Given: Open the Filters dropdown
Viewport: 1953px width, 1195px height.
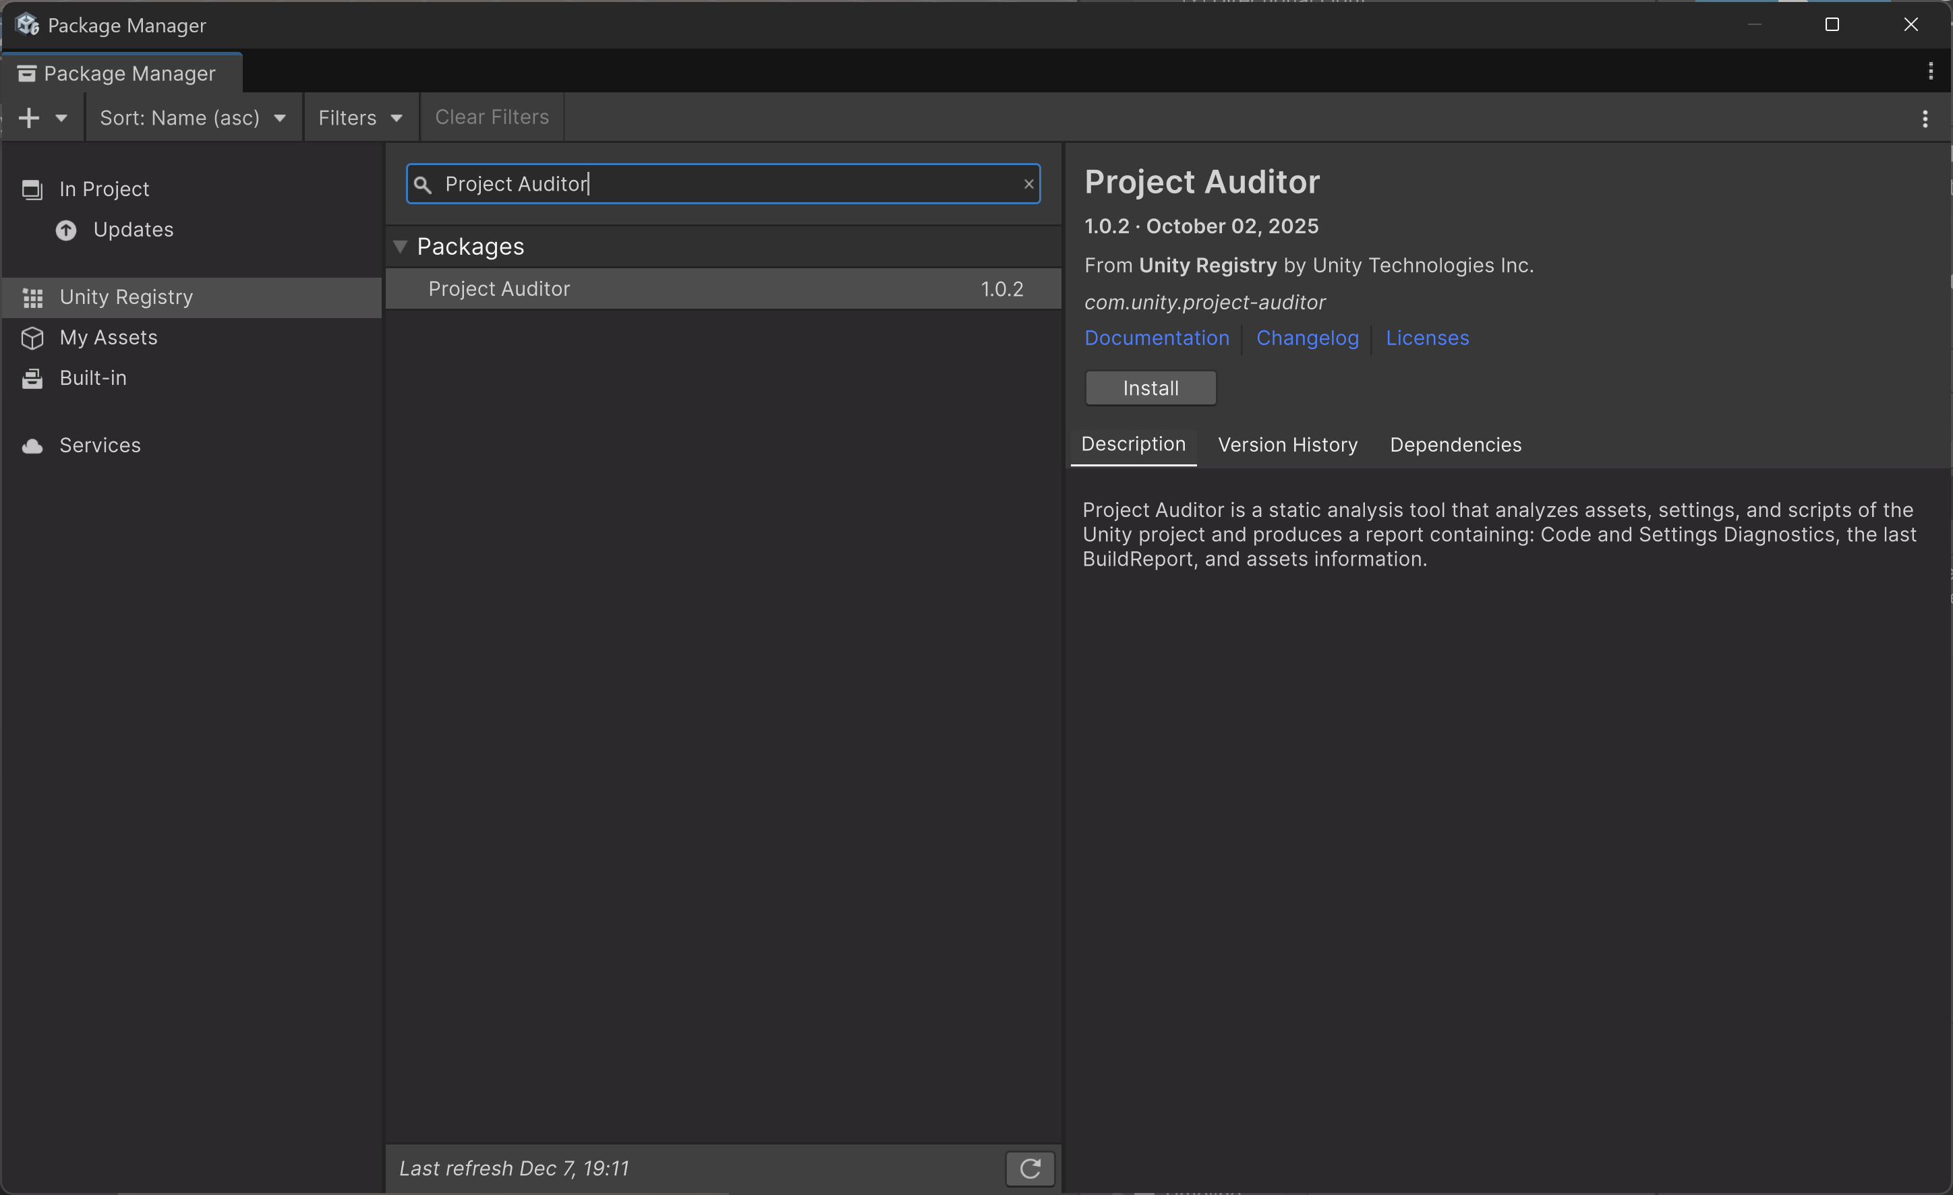Looking at the screenshot, I should (x=361, y=118).
